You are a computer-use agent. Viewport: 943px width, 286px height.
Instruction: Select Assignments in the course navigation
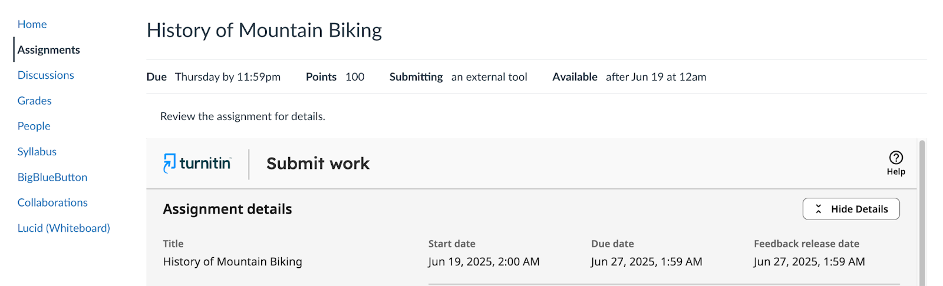tap(48, 50)
